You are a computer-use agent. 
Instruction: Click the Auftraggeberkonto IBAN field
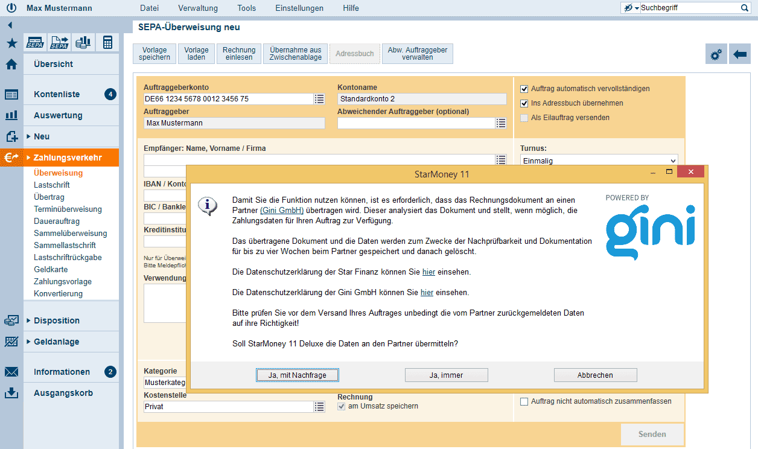click(228, 99)
